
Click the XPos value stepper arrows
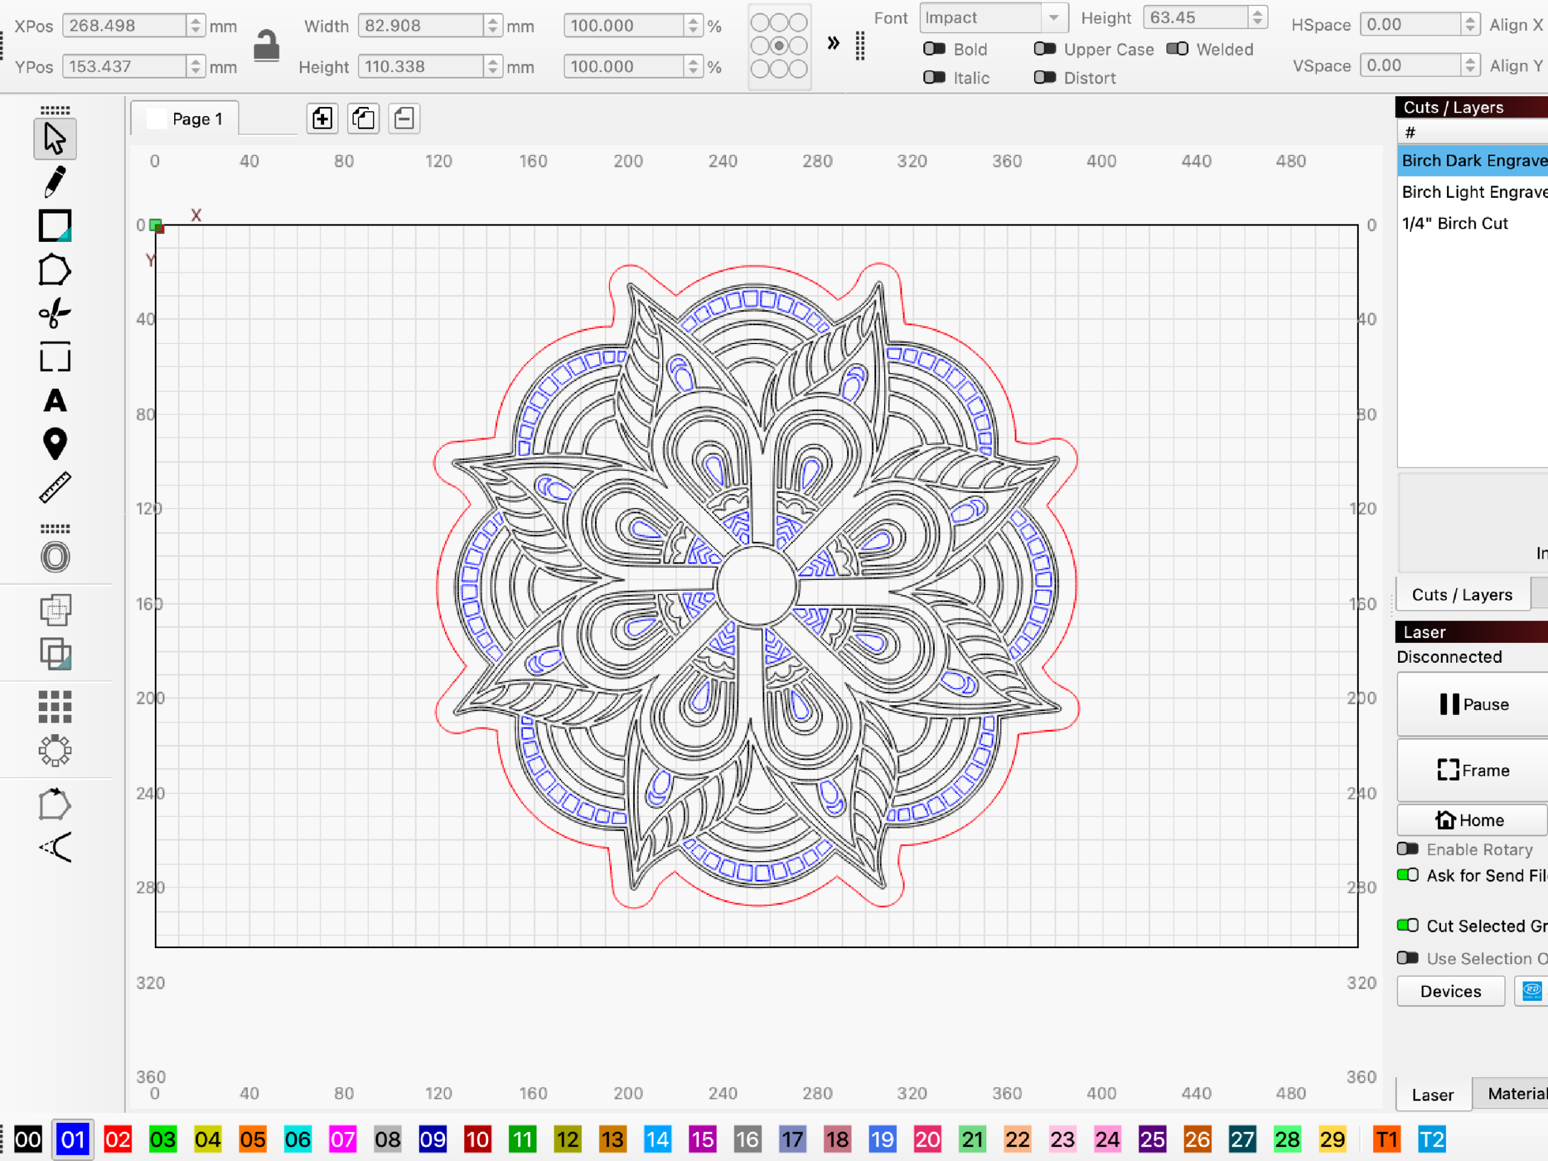click(196, 26)
